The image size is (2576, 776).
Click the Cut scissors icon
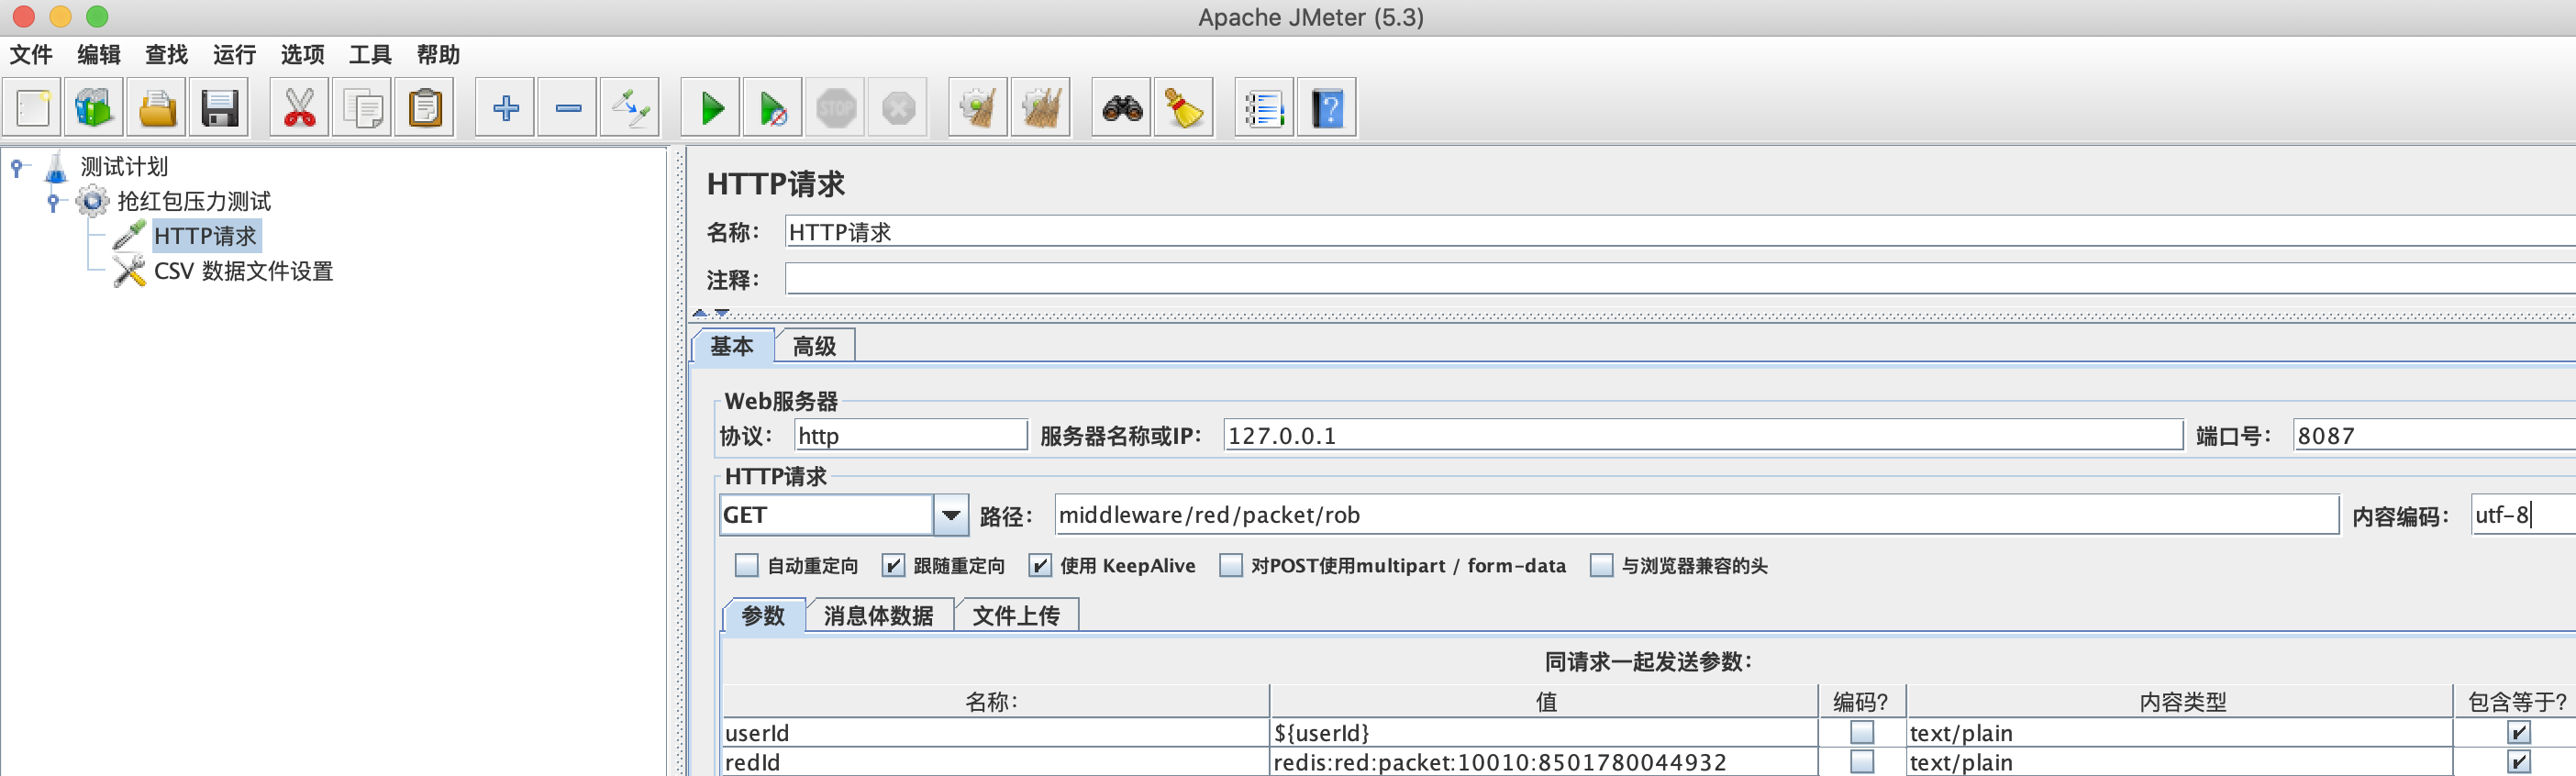click(299, 108)
